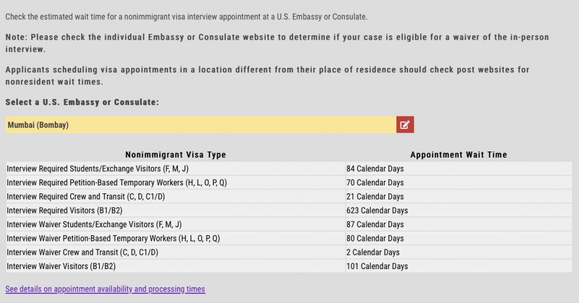Select Interview Required Visitors (B1/B2) row
Screen dimensions: 579x303
(289, 210)
